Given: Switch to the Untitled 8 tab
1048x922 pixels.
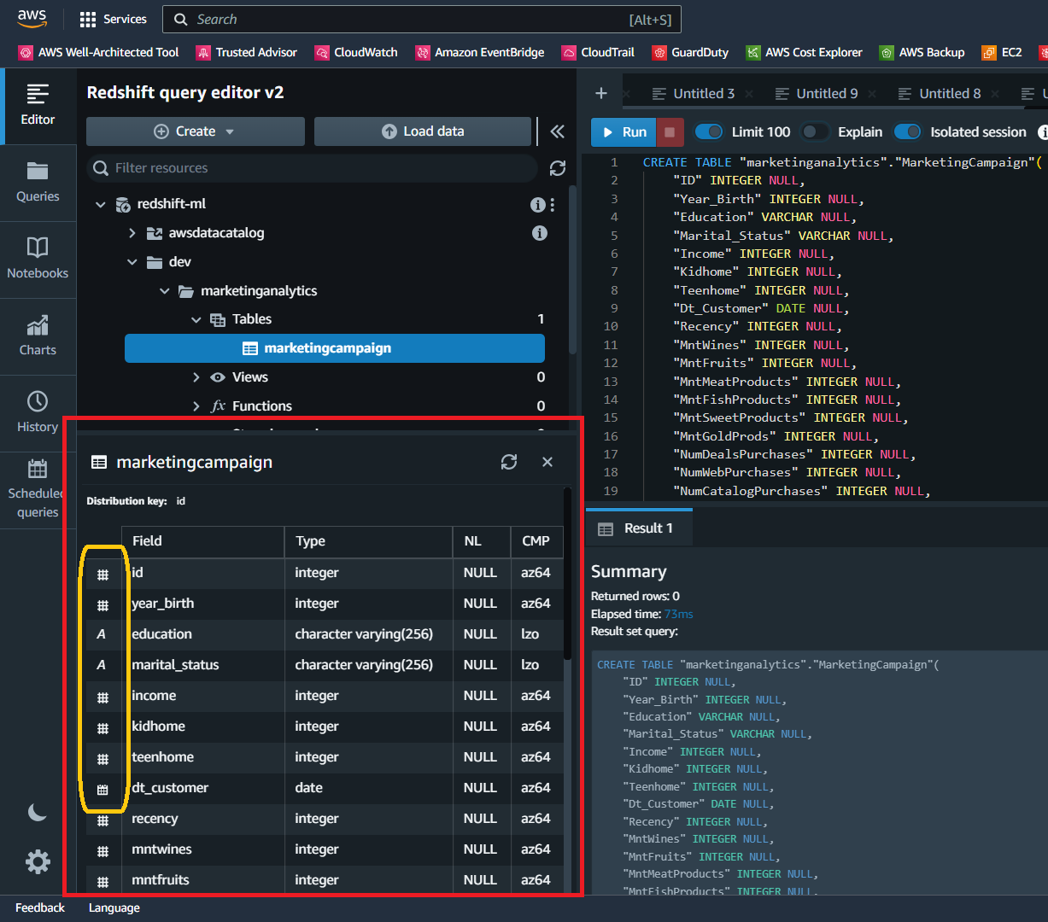Looking at the screenshot, I should tap(940, 93).
